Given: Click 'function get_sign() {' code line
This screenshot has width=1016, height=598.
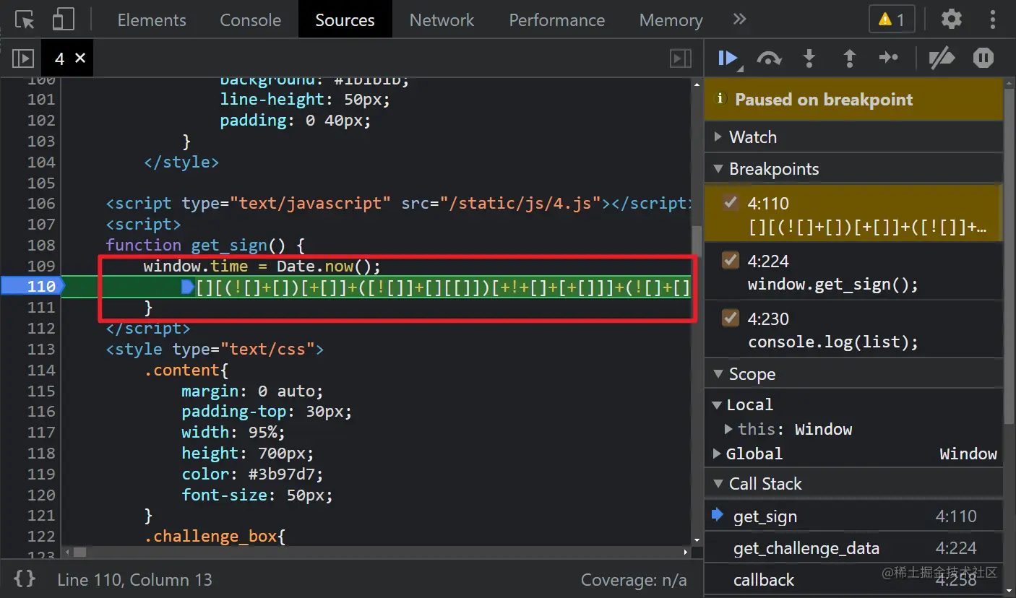Looking at the screenshot, I should (206, 245).
